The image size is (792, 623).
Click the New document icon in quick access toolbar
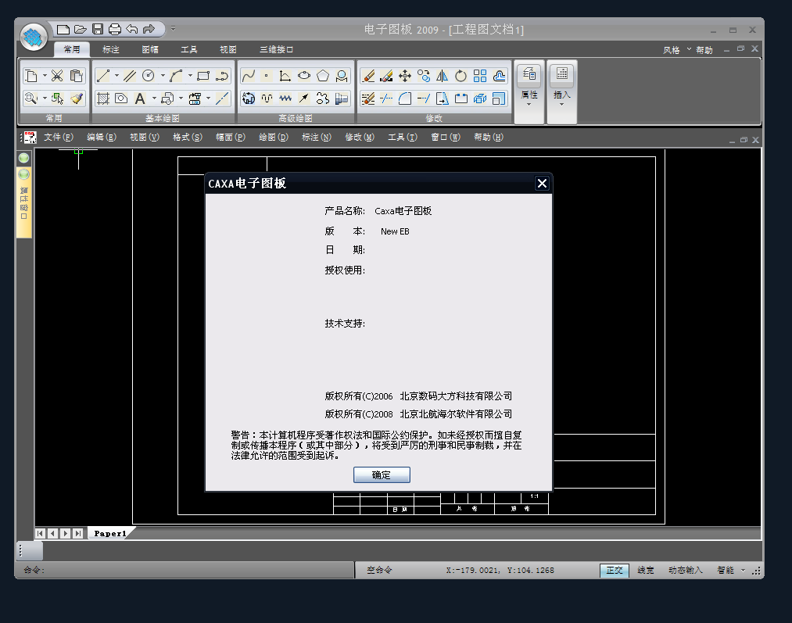pos(63,29)
